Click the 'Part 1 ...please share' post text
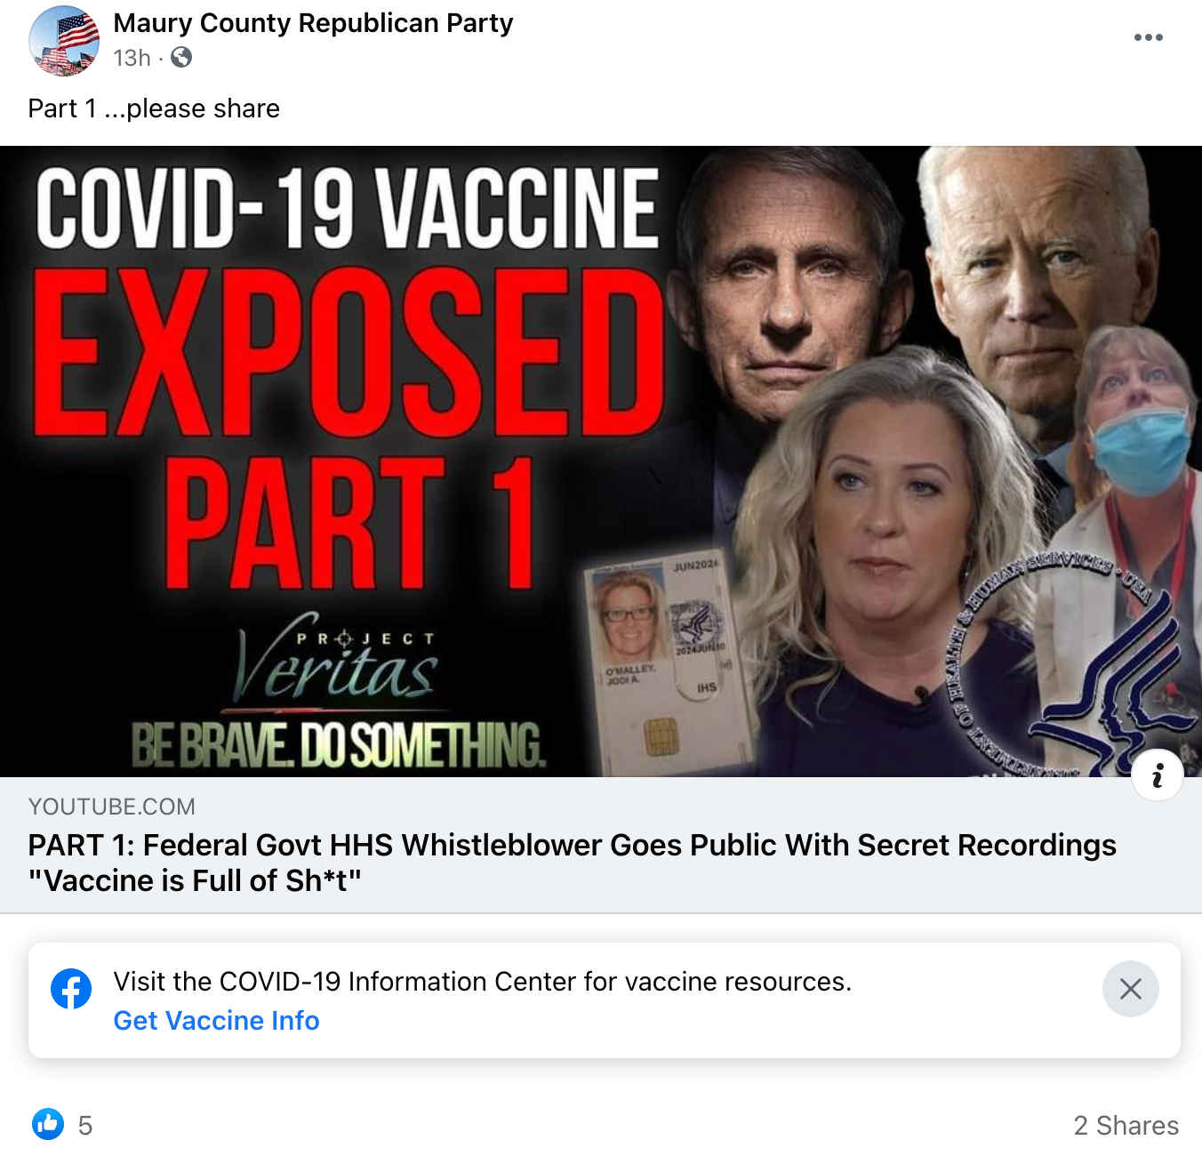 [154, 108]
